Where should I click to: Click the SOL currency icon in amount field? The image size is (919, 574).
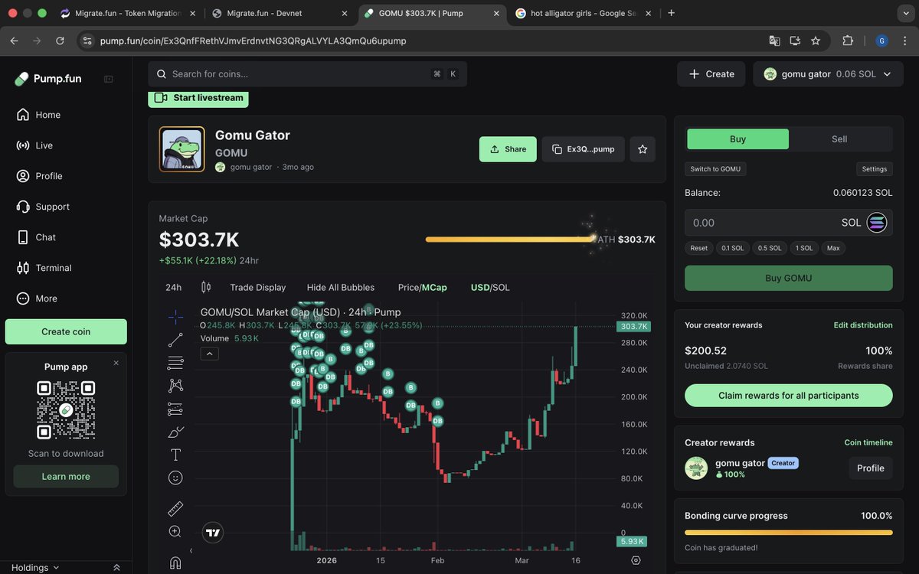[876, 223]
